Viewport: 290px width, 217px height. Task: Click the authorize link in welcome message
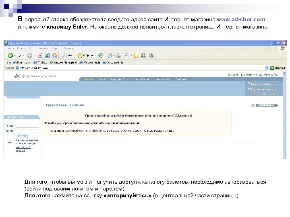(x=75, y=131)
